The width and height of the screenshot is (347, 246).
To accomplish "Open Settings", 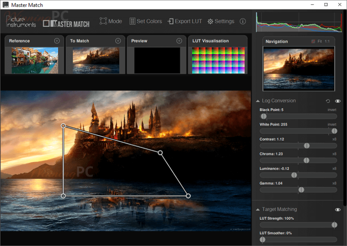I will pyautogui.click(x=221, y=21).
